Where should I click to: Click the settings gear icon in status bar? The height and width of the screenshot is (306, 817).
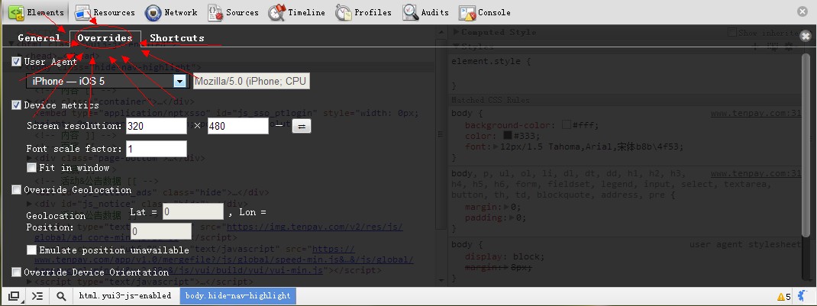(x=803, y=296)
